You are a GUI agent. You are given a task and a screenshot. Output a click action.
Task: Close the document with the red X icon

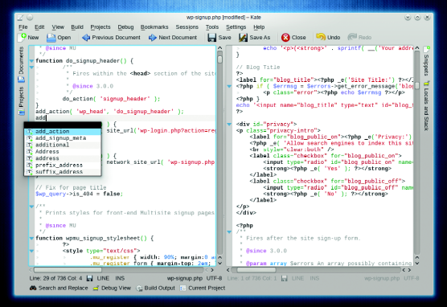pos(285,38)
